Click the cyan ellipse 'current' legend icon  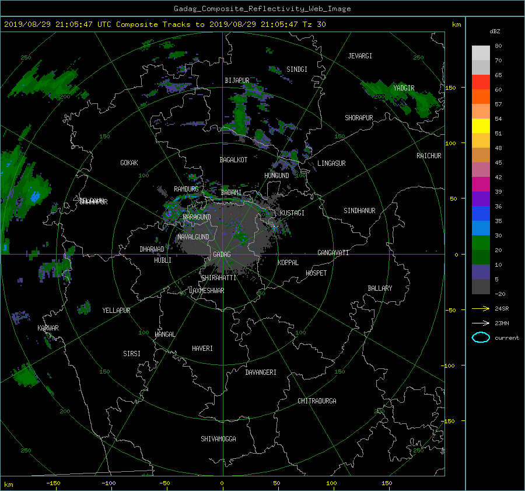[x=481, y=337]
